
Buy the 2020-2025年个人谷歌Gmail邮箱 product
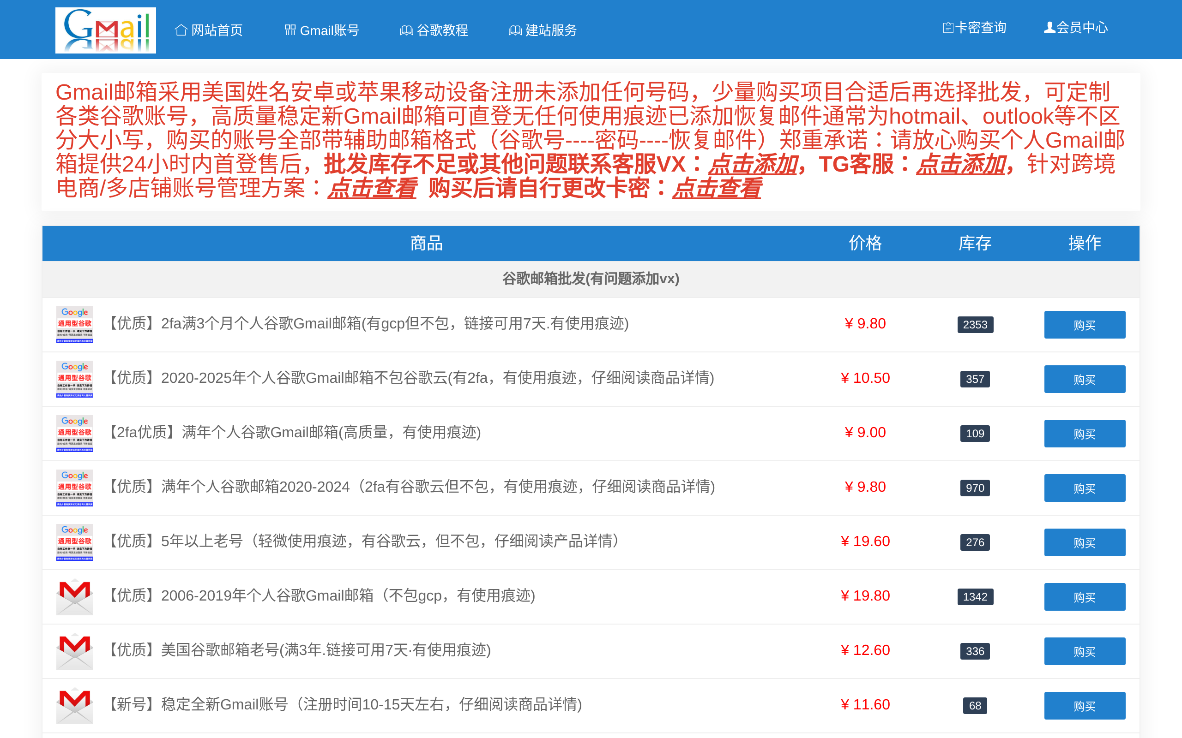(1084, 379)
